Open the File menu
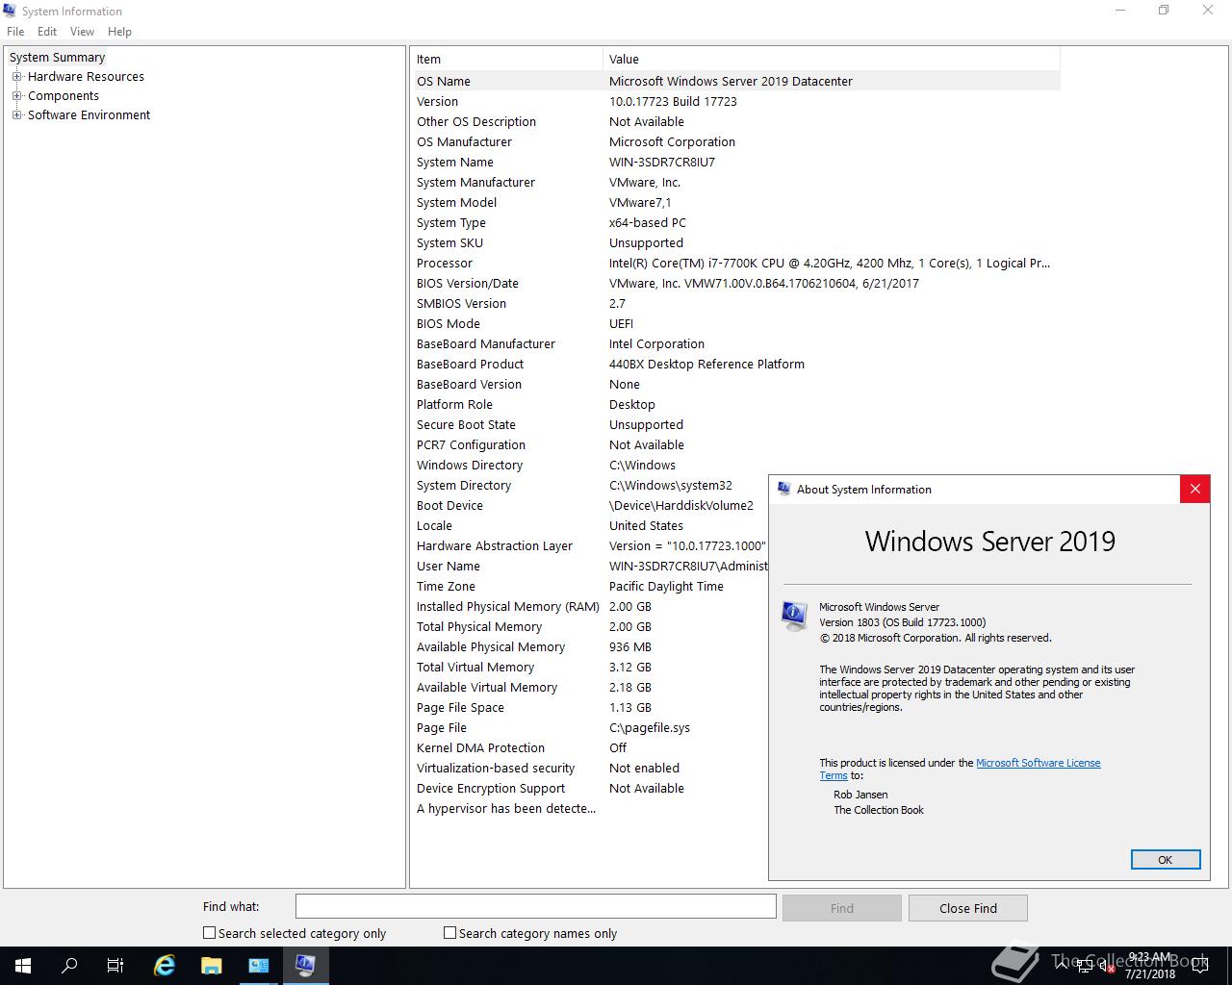Viewport: 1232px width, 985px height. point(15,32)
